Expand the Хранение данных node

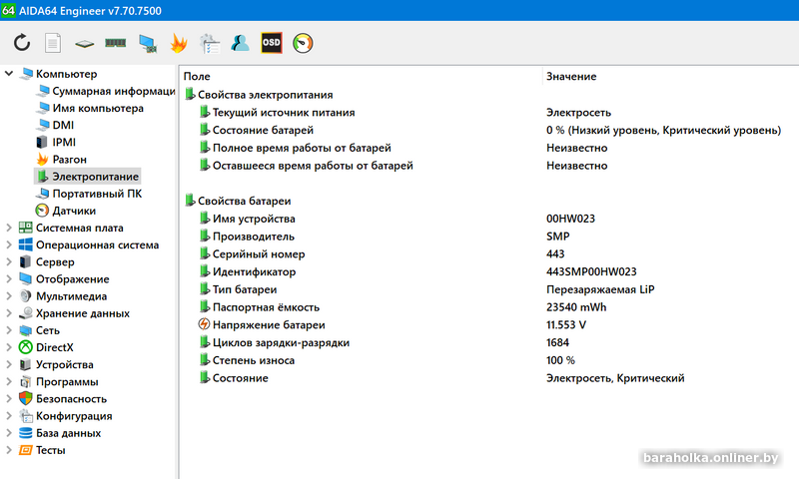[9, 313]
